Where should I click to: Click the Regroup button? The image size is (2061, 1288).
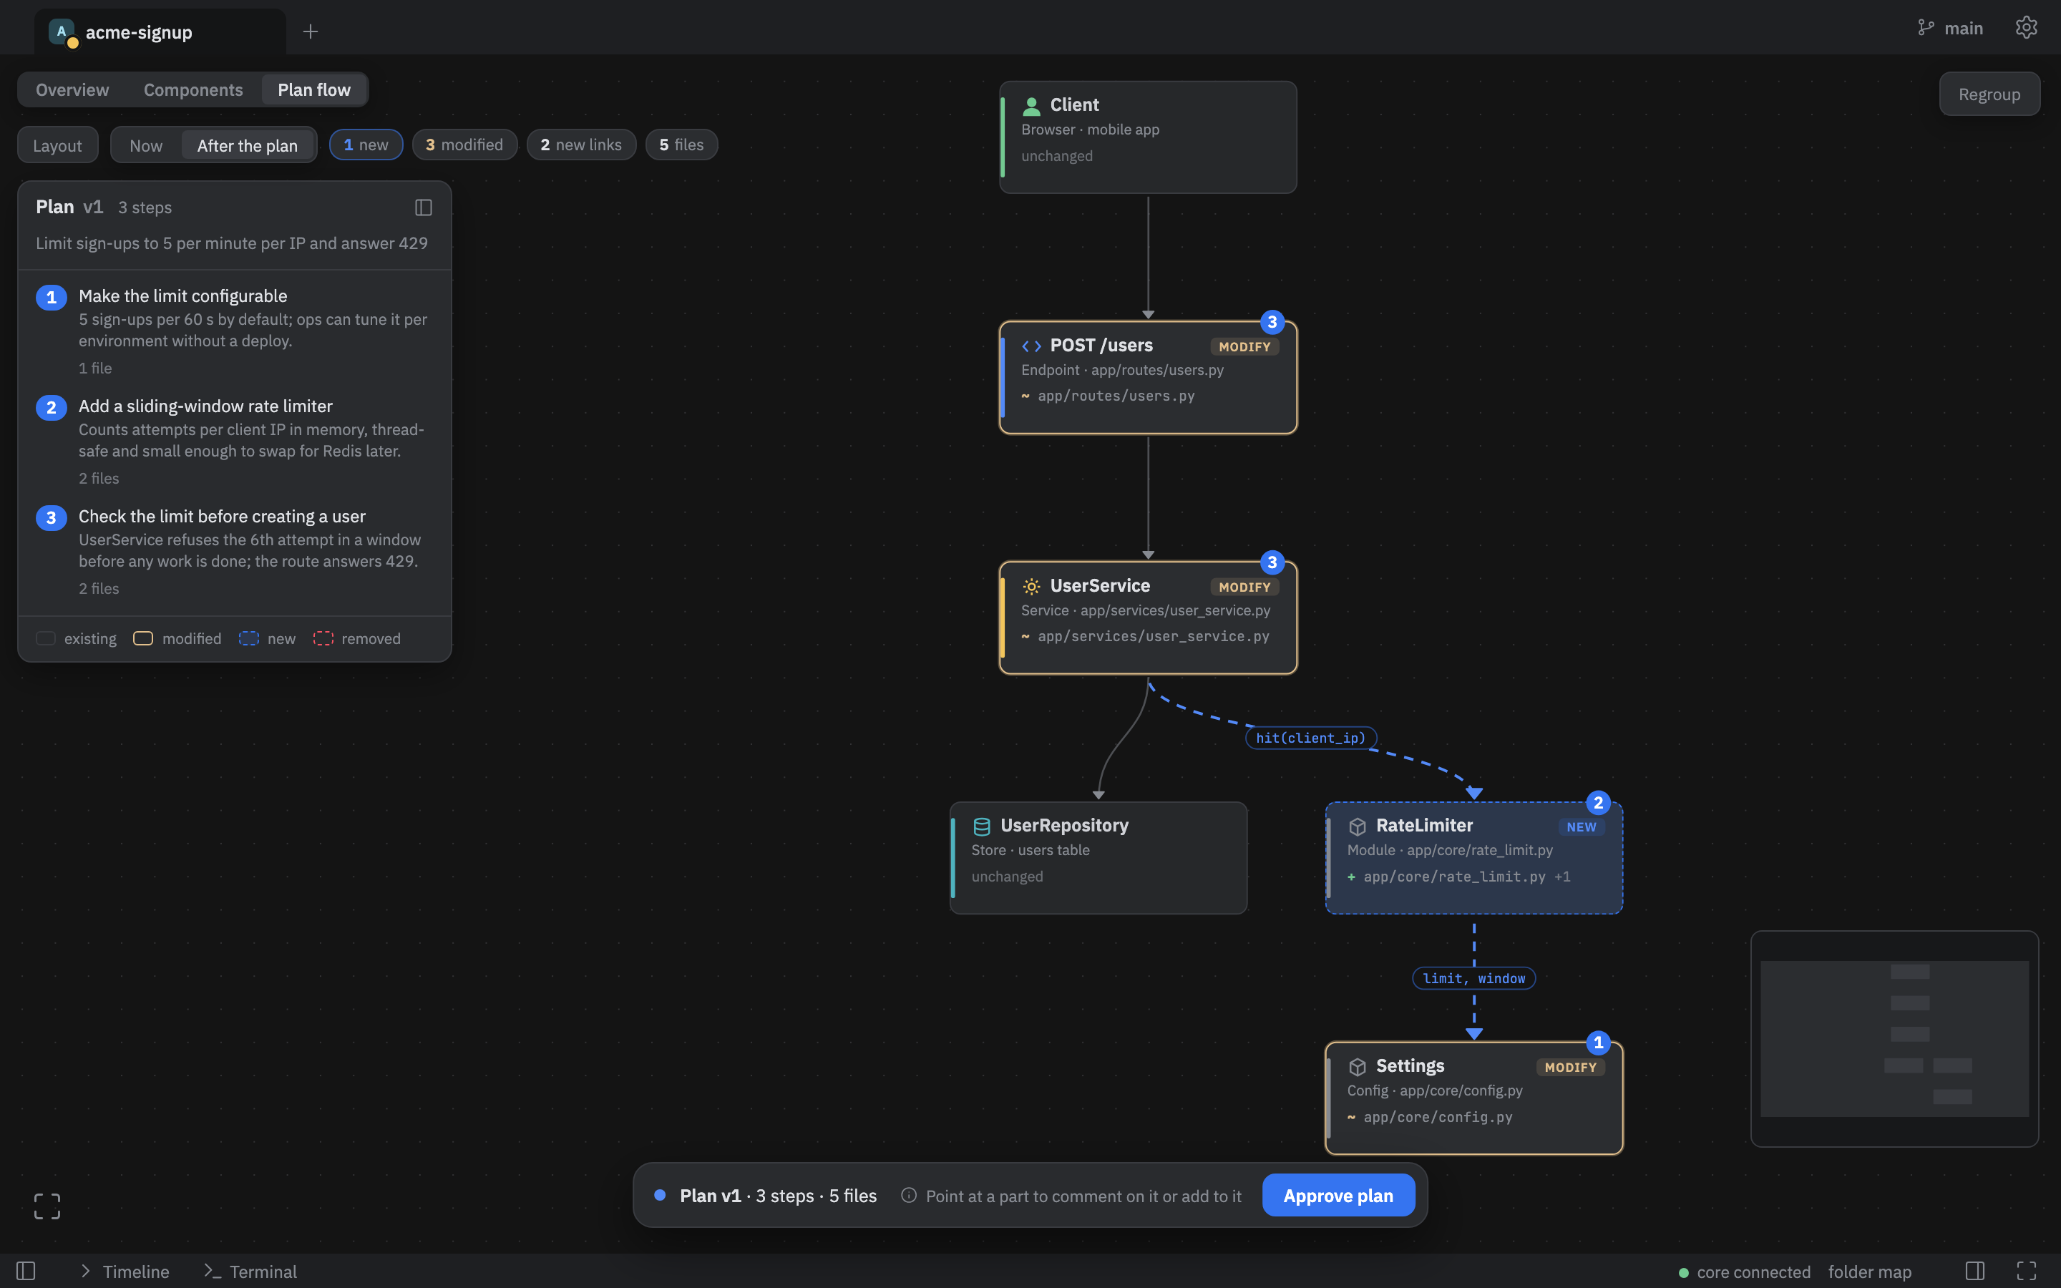[x=1989, y=94]
